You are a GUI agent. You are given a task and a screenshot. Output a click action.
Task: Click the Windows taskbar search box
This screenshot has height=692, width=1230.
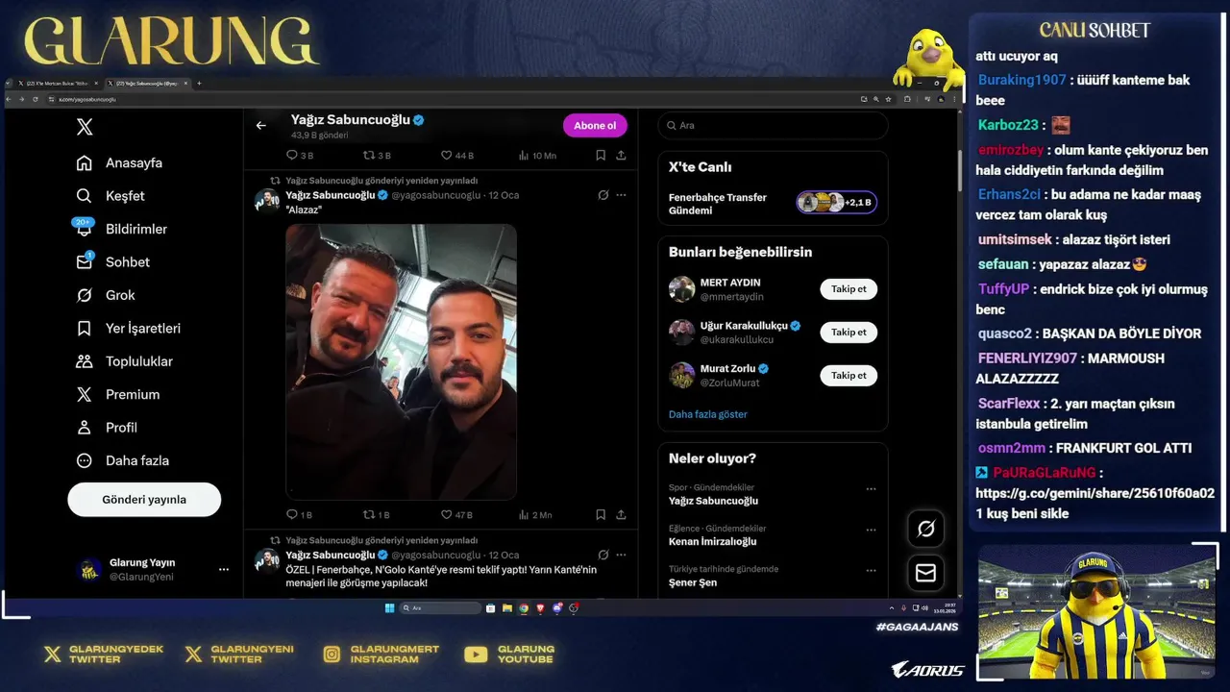440,607
